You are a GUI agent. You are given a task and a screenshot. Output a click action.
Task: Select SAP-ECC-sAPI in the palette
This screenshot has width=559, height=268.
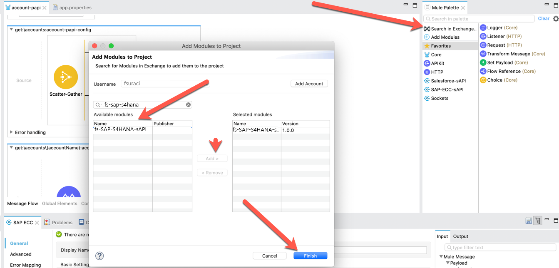444,89
